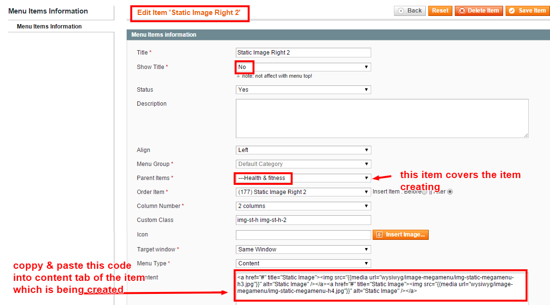Open the Menu Type dropdown
The image size is (550, 305).
point(304,263)
